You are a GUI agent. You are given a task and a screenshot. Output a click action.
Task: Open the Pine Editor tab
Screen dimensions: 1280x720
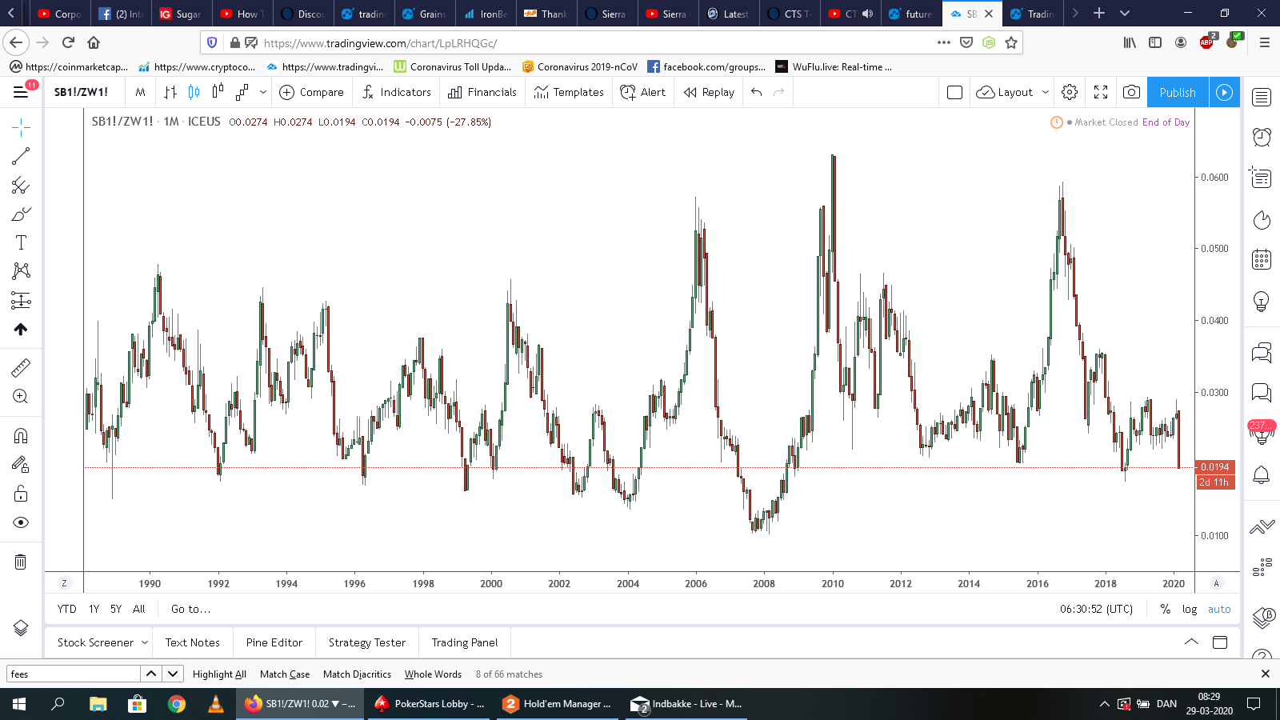point(274,642)
